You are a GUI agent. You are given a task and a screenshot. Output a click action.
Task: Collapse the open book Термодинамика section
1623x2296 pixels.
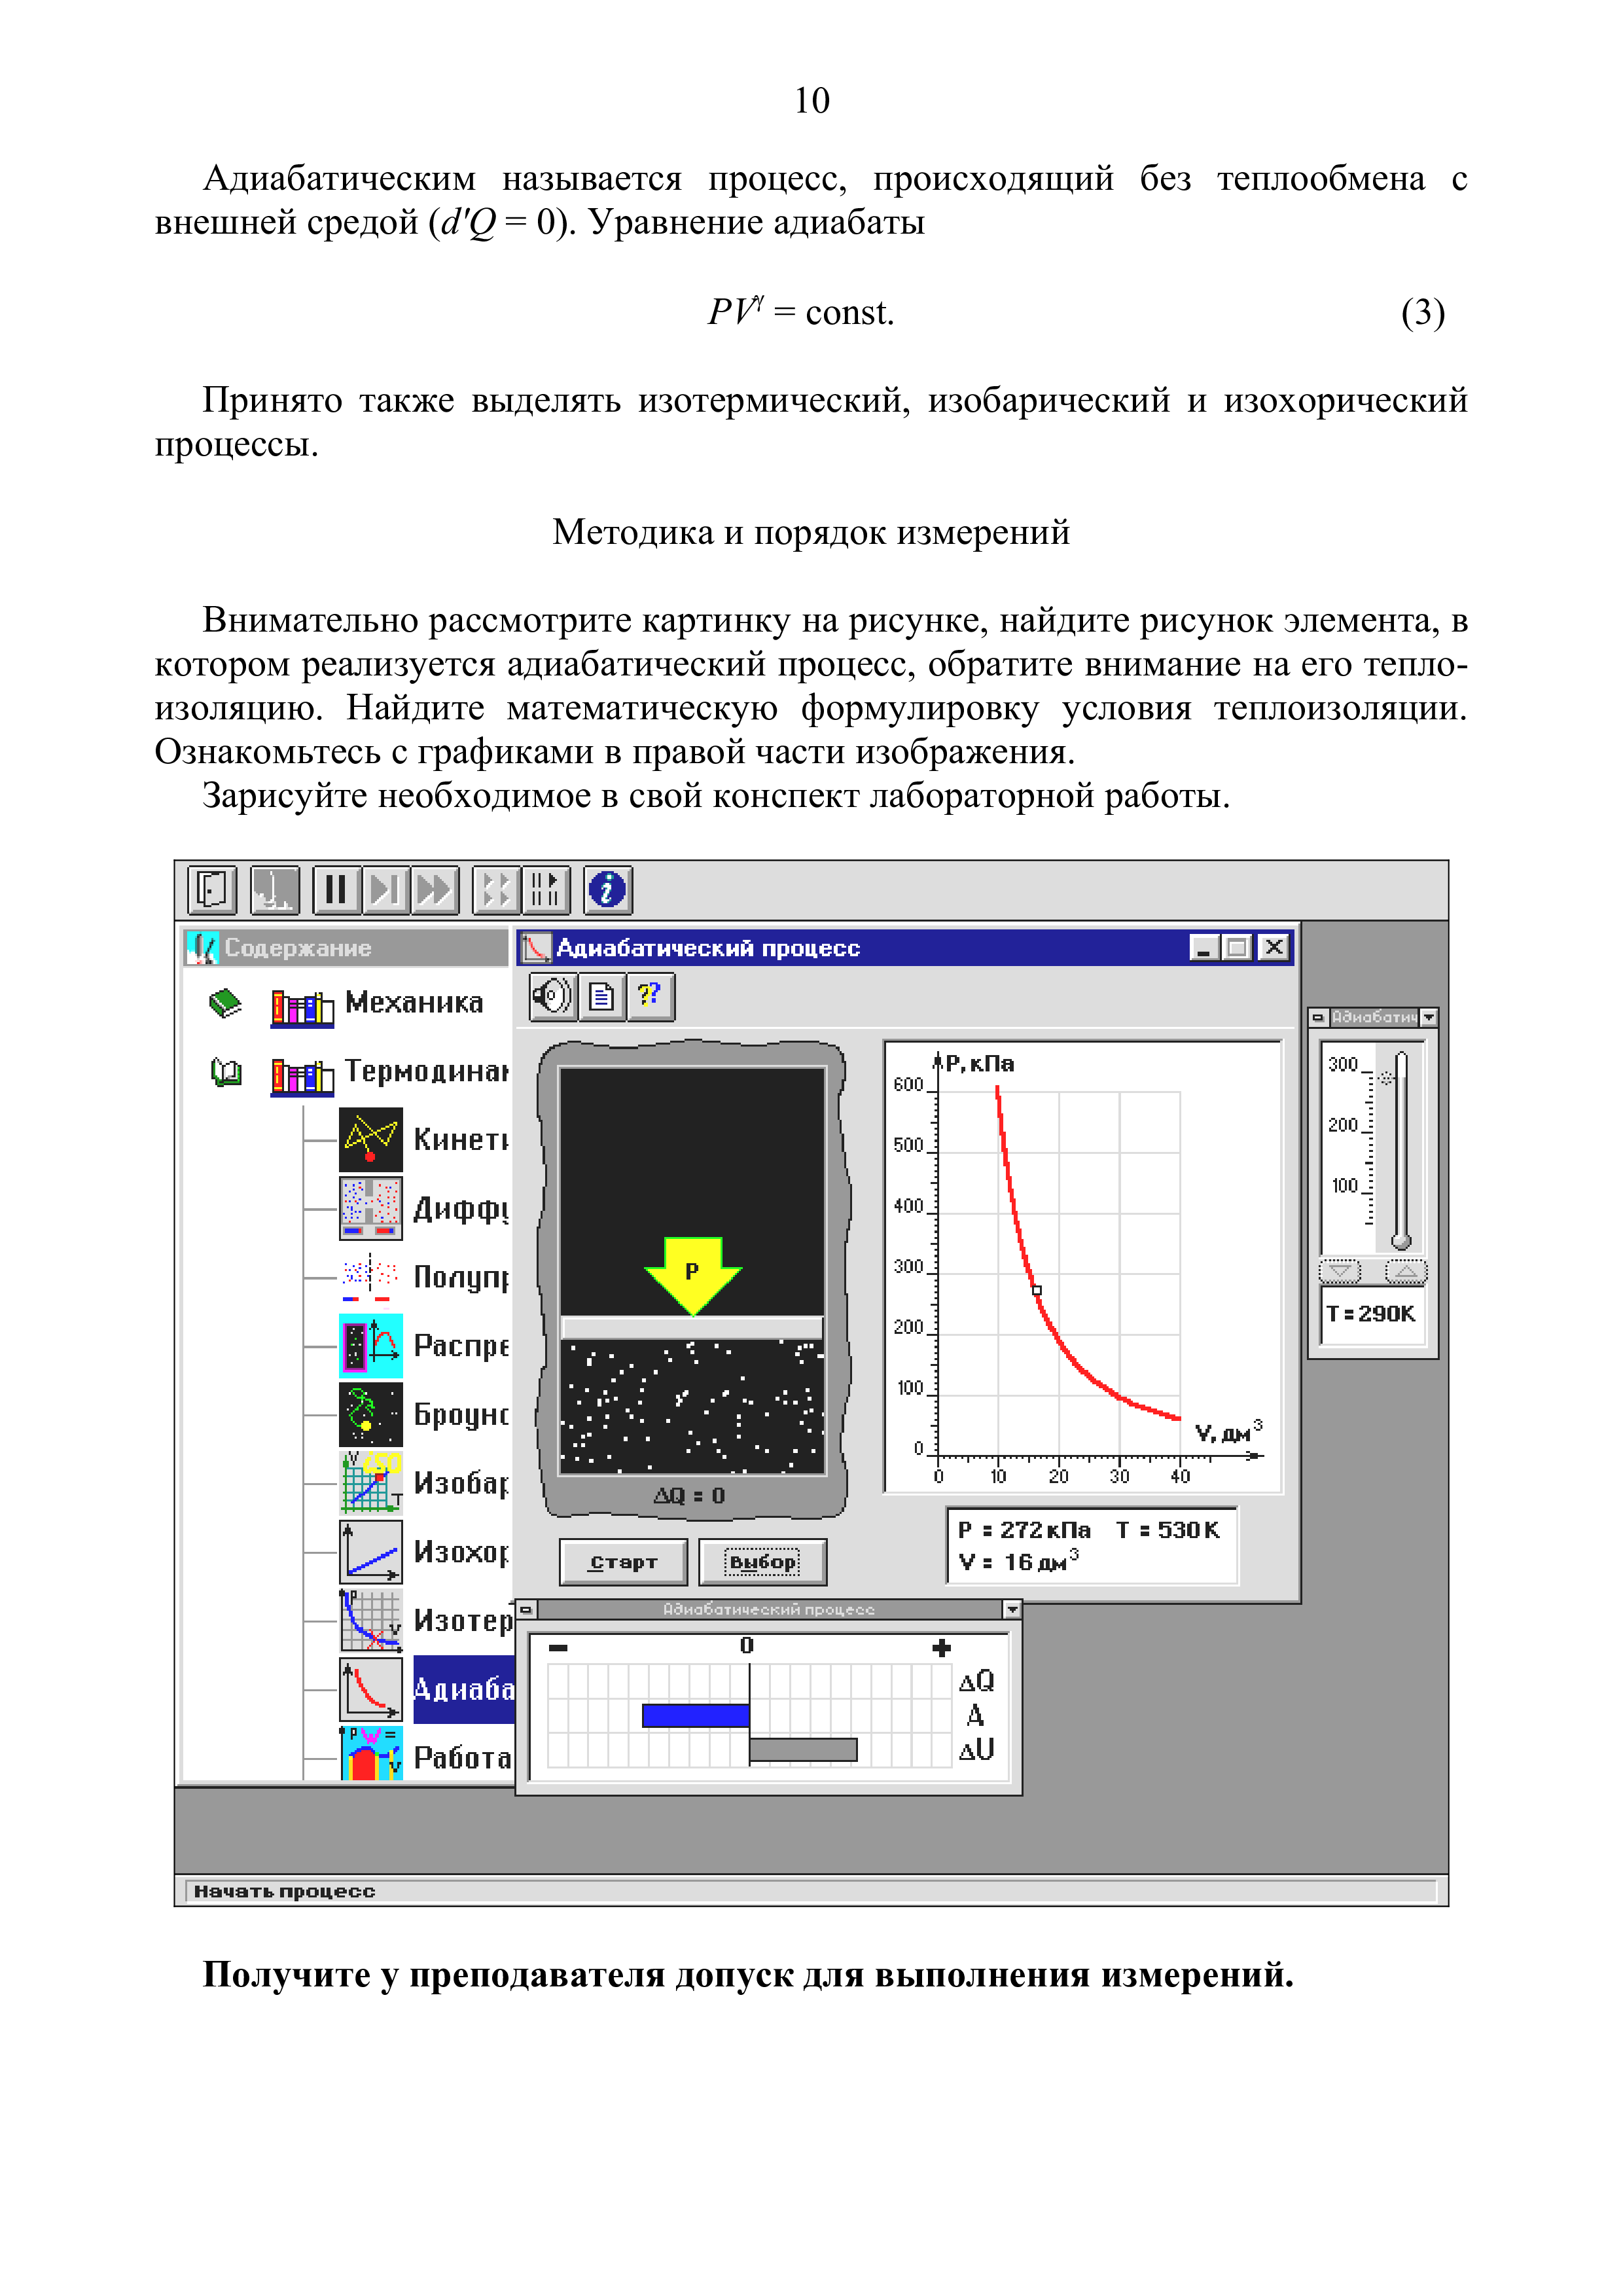(x=226, y=1073)
